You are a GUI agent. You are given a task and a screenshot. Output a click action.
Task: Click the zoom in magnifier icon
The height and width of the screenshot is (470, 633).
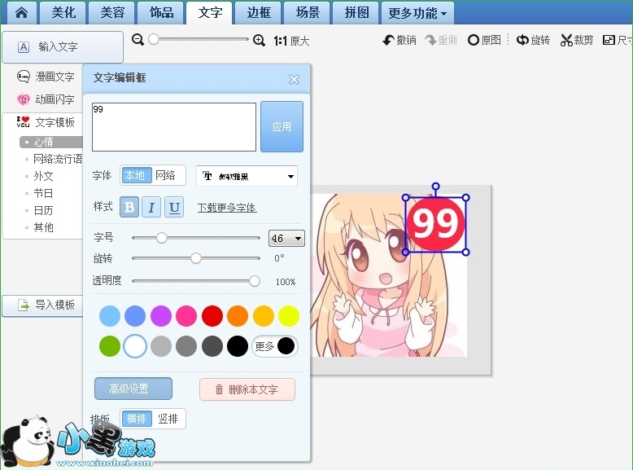(259, 40)
